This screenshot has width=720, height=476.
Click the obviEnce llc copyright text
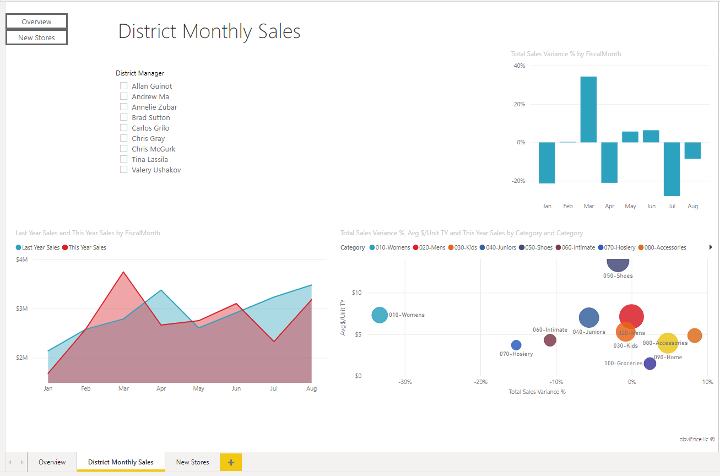point(697,439)
